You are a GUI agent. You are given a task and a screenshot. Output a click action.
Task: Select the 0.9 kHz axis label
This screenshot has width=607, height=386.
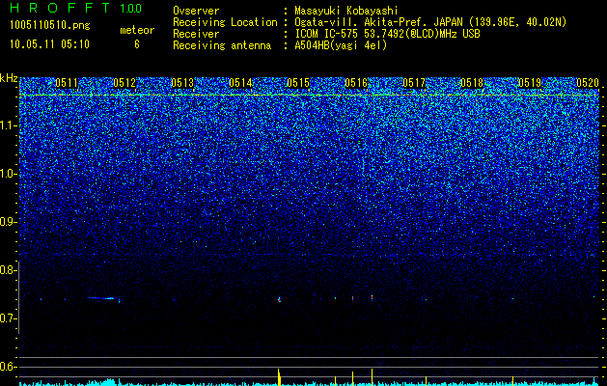pyautogui.click(x=8, y=222)
